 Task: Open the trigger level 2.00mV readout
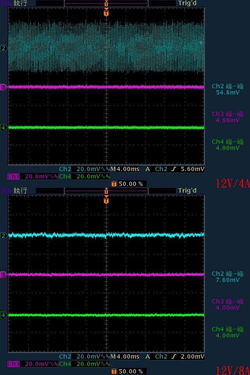[x=194, y=357]
